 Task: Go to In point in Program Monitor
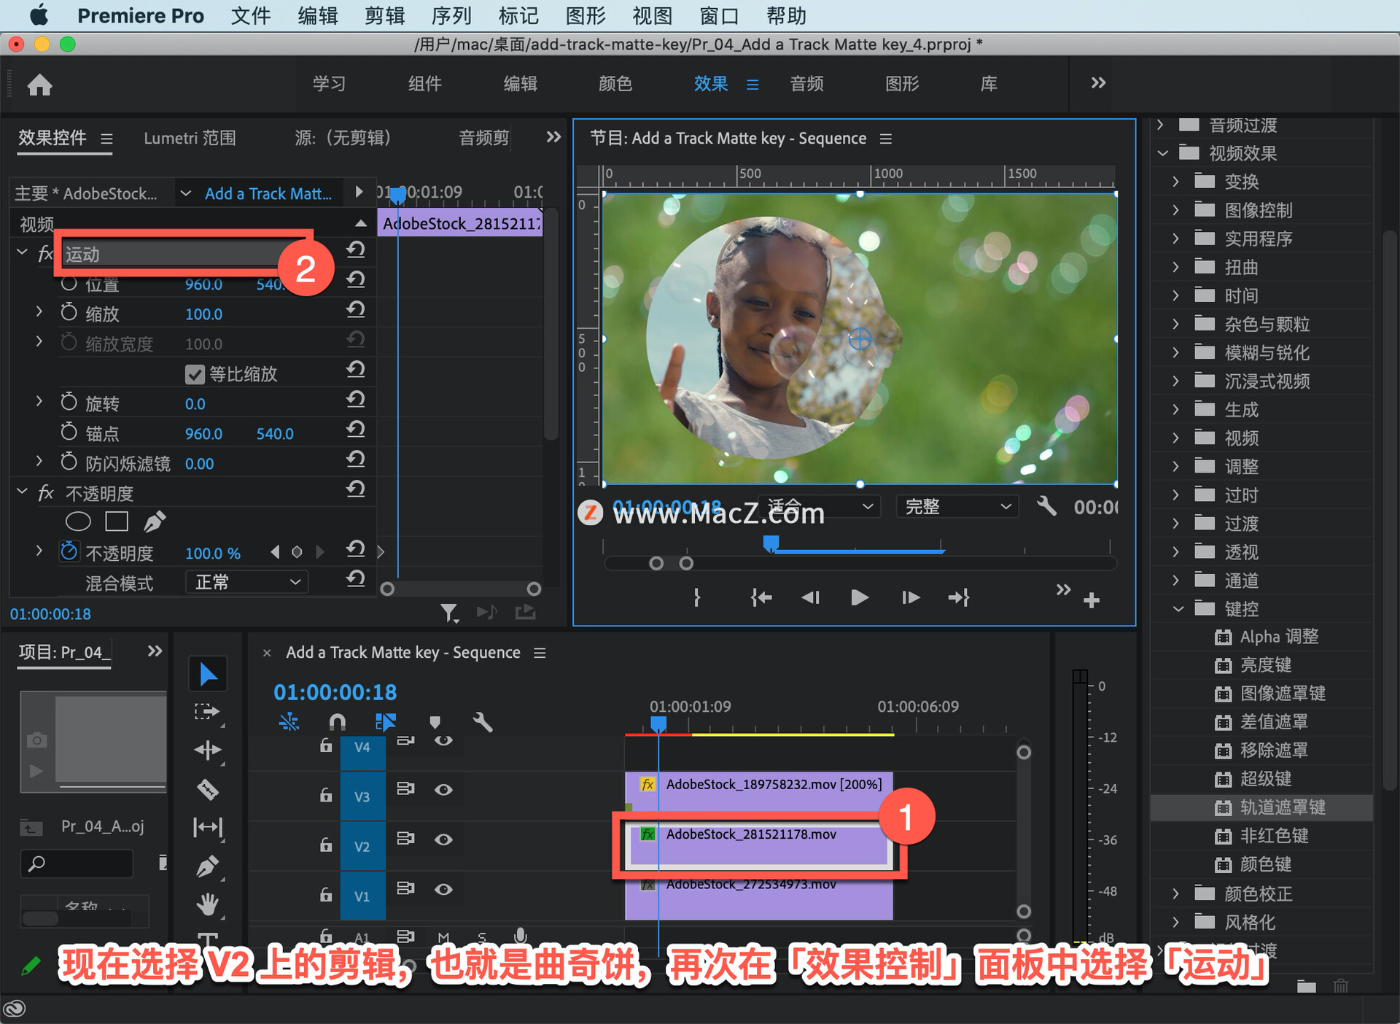[761, 597]
